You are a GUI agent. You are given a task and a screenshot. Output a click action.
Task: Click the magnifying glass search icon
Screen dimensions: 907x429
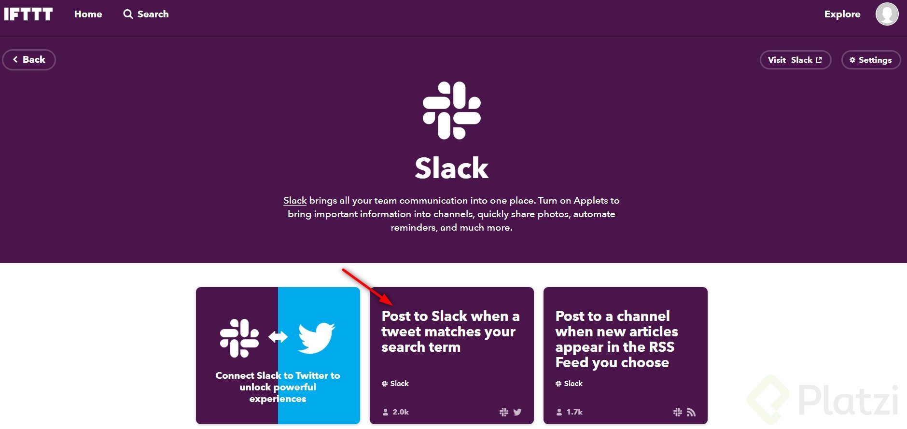click(x=128, y=14)
